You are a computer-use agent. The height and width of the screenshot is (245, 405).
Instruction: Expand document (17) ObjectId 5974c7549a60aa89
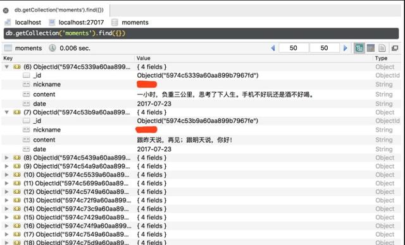pos(7,234)
